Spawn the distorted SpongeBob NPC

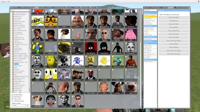[91, 61]
